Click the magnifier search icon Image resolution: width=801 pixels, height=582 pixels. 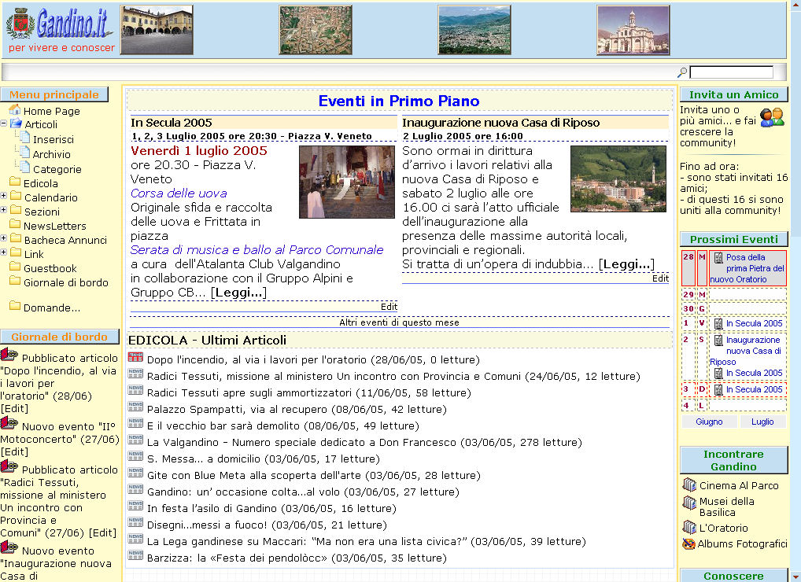[x=682, y=72]
